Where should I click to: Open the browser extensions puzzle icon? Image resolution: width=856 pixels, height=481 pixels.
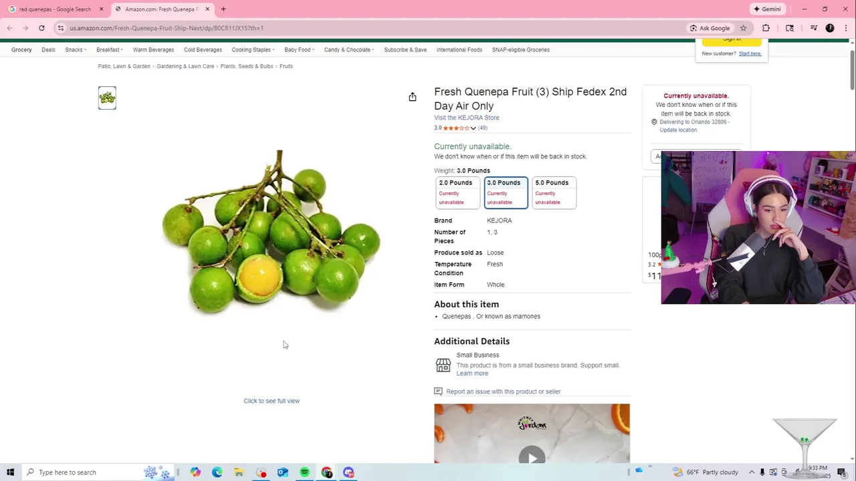(766, 28)
